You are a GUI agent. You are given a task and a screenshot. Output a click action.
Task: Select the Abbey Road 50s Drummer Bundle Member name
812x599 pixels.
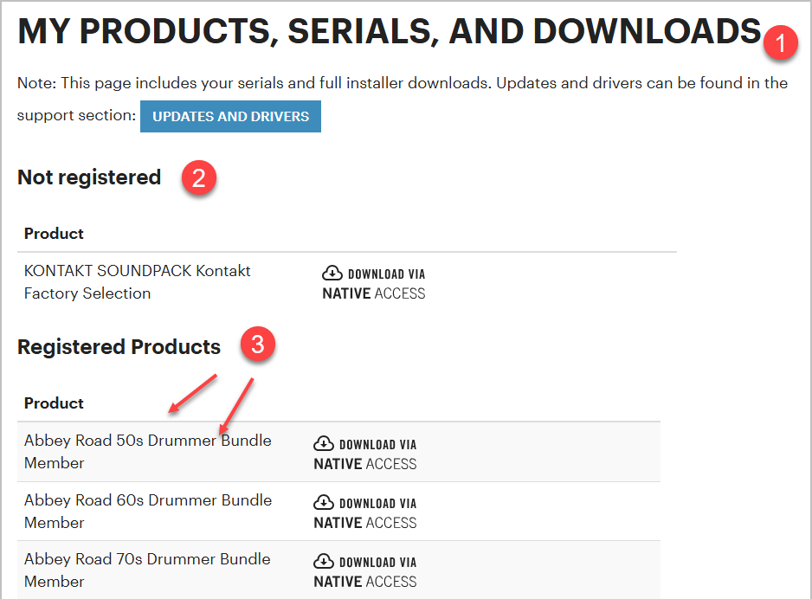[x=147, y=451]
